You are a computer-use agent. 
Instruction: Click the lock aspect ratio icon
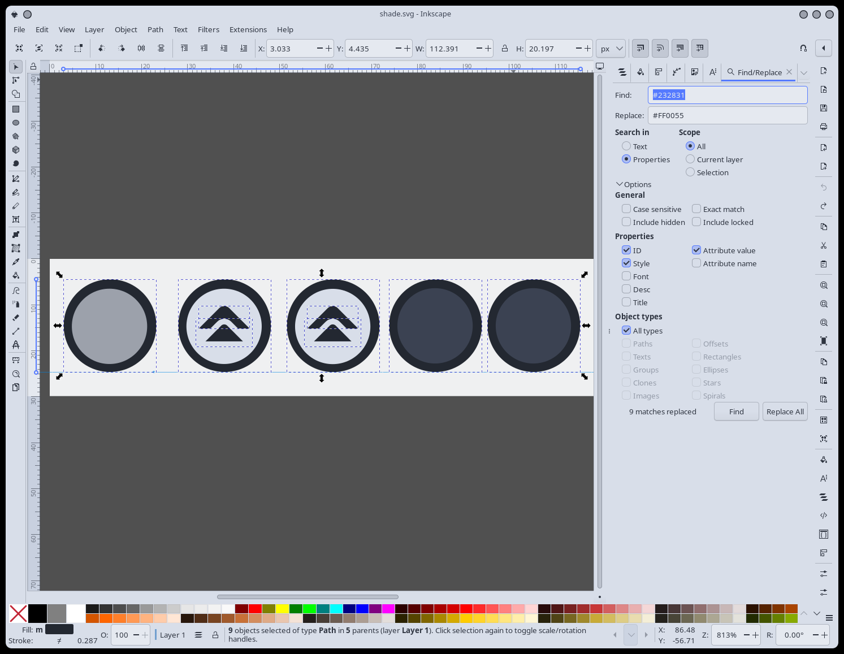[505, 49]
